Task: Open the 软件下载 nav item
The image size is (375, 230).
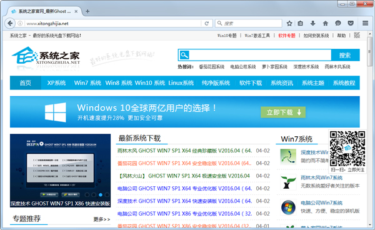Action: coord(251,82)
